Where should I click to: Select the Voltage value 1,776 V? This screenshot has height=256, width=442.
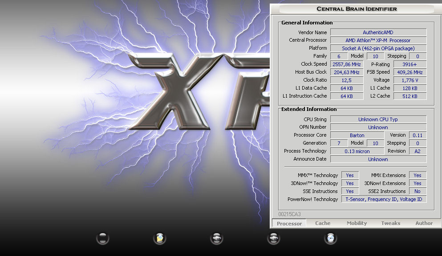[410, 80]
